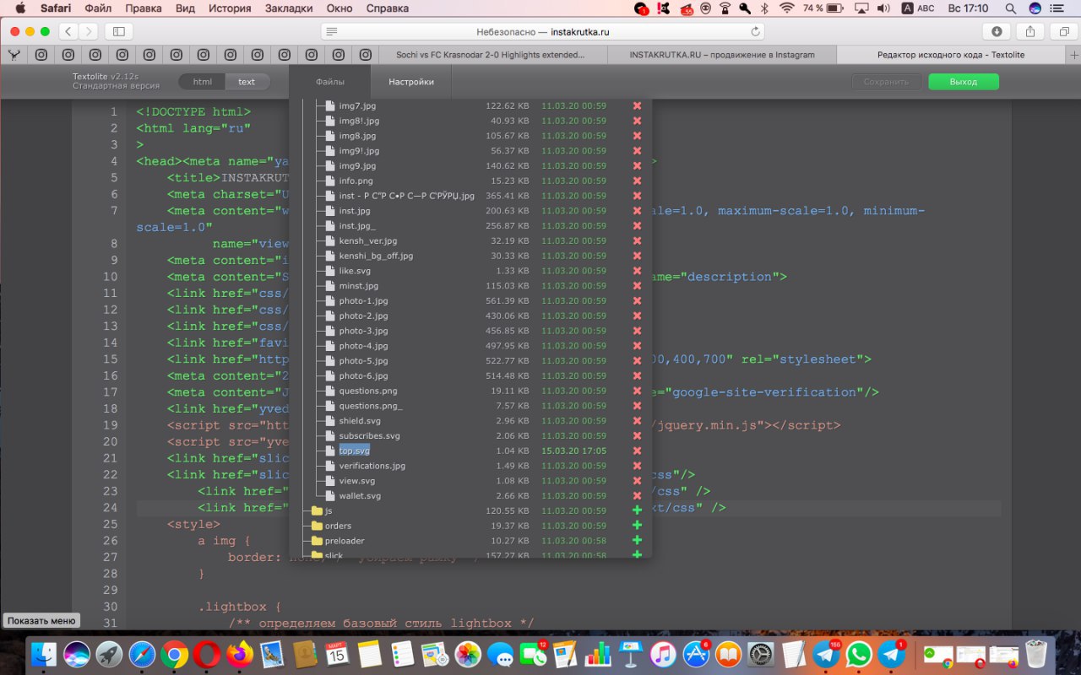Click green plus beside orders folder

(637, 526)
